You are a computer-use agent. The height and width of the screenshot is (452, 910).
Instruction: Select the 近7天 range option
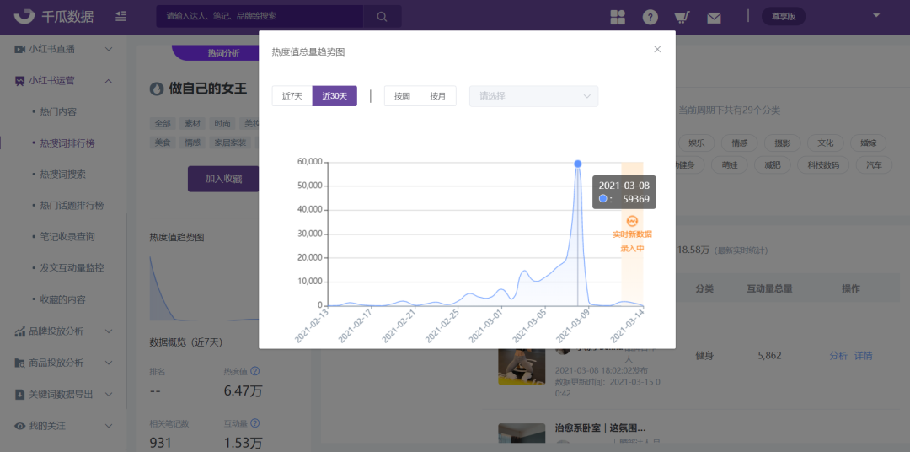pos(292,96)
